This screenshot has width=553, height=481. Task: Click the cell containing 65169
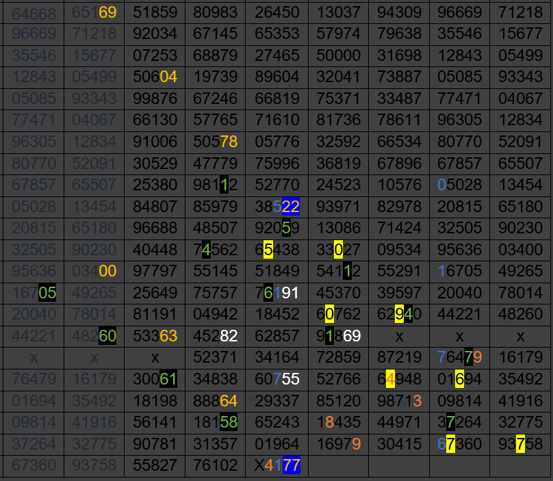[94, 12]
